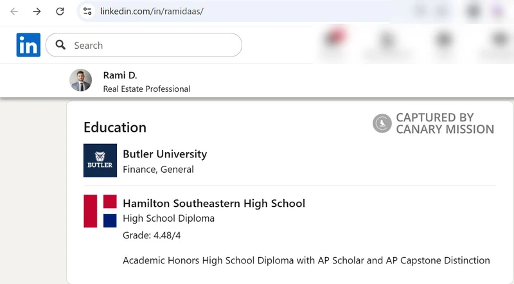The image size is (514, 284).
Task: Click the LinkedIn home logo
Action: (x=28, y=45)
